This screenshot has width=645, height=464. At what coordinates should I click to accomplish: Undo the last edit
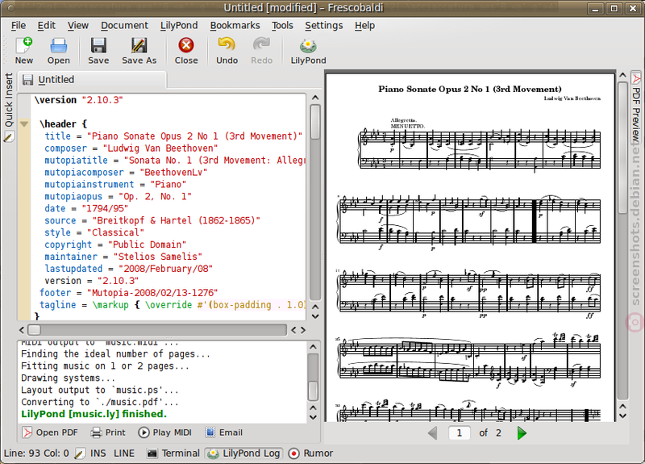click(x=227, y=51)
